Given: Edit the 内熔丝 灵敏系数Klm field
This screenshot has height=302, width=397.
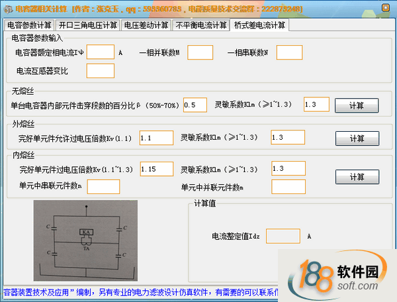Looking at the screenshot, I should click(288, 168).
